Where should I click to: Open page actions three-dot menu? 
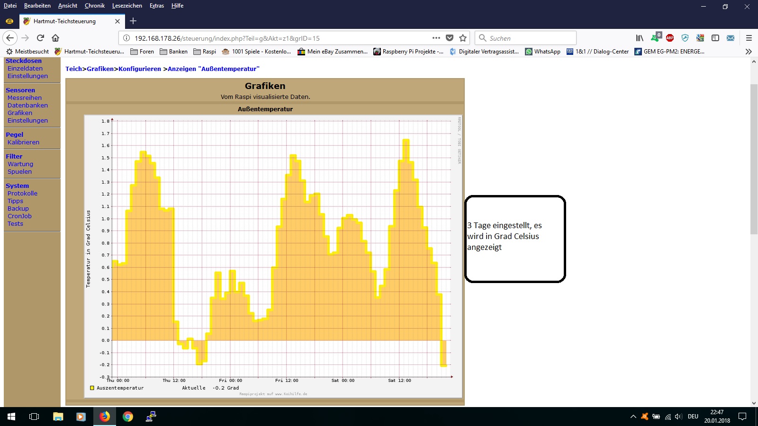click(x=436, y=38)
